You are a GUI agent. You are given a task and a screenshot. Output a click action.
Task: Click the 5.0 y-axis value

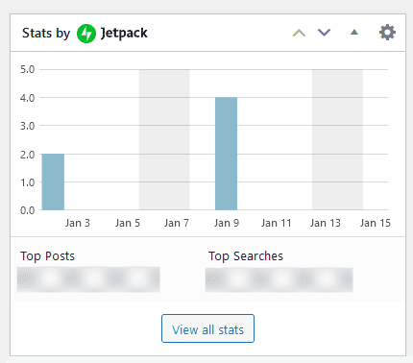tap(28, 69)
